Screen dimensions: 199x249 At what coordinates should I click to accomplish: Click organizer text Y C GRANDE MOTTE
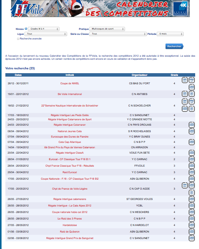[x=140, y=120]
